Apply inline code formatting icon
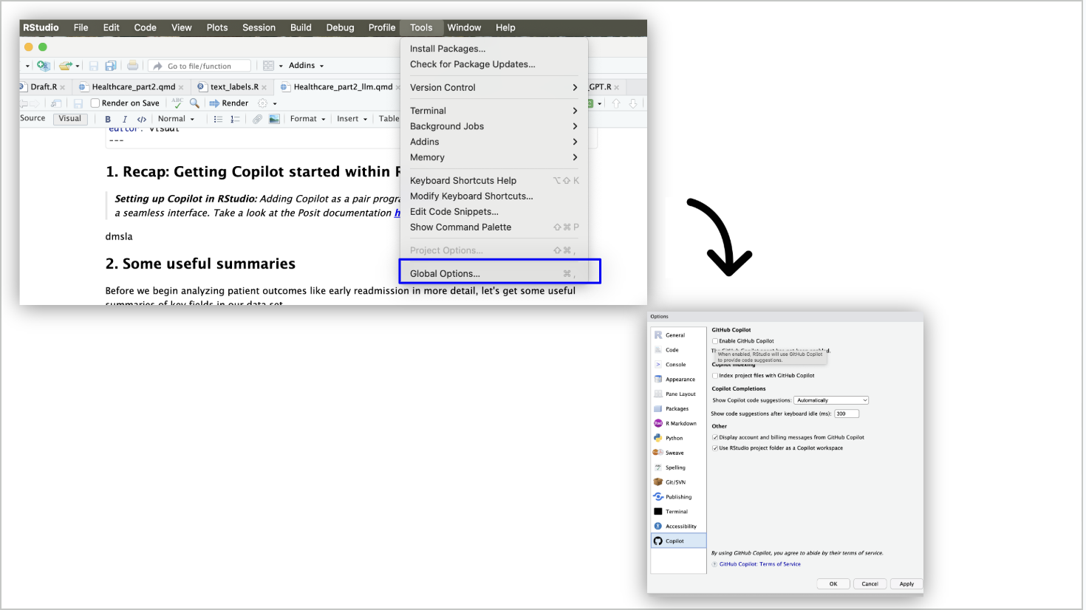This screenshot has height=610, width=1086. click(141, 119)
